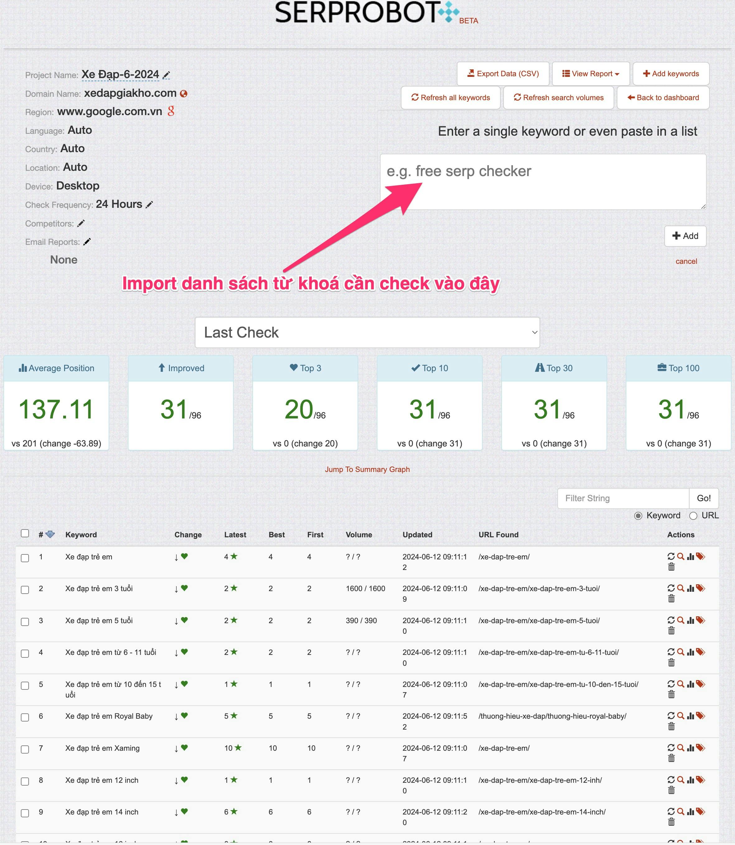Show chart for 'Xe đạp trẻ em 5 tuổi'
Image resolution: width=735 pixels, height=845 pixels.
690,620
